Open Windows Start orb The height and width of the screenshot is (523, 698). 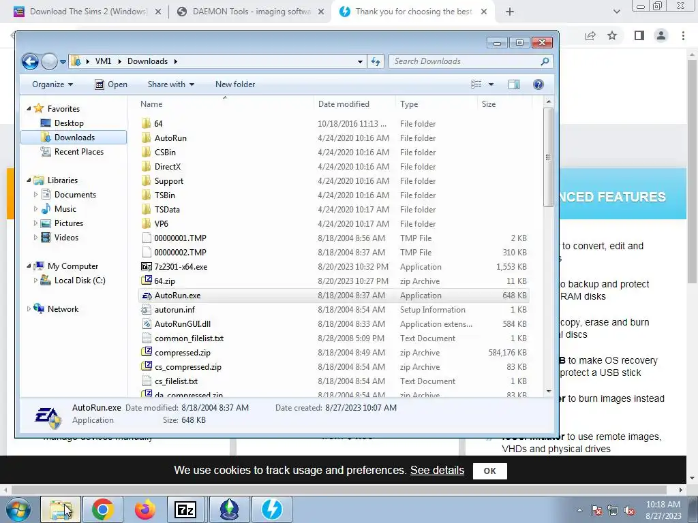[x=18, y=509]
